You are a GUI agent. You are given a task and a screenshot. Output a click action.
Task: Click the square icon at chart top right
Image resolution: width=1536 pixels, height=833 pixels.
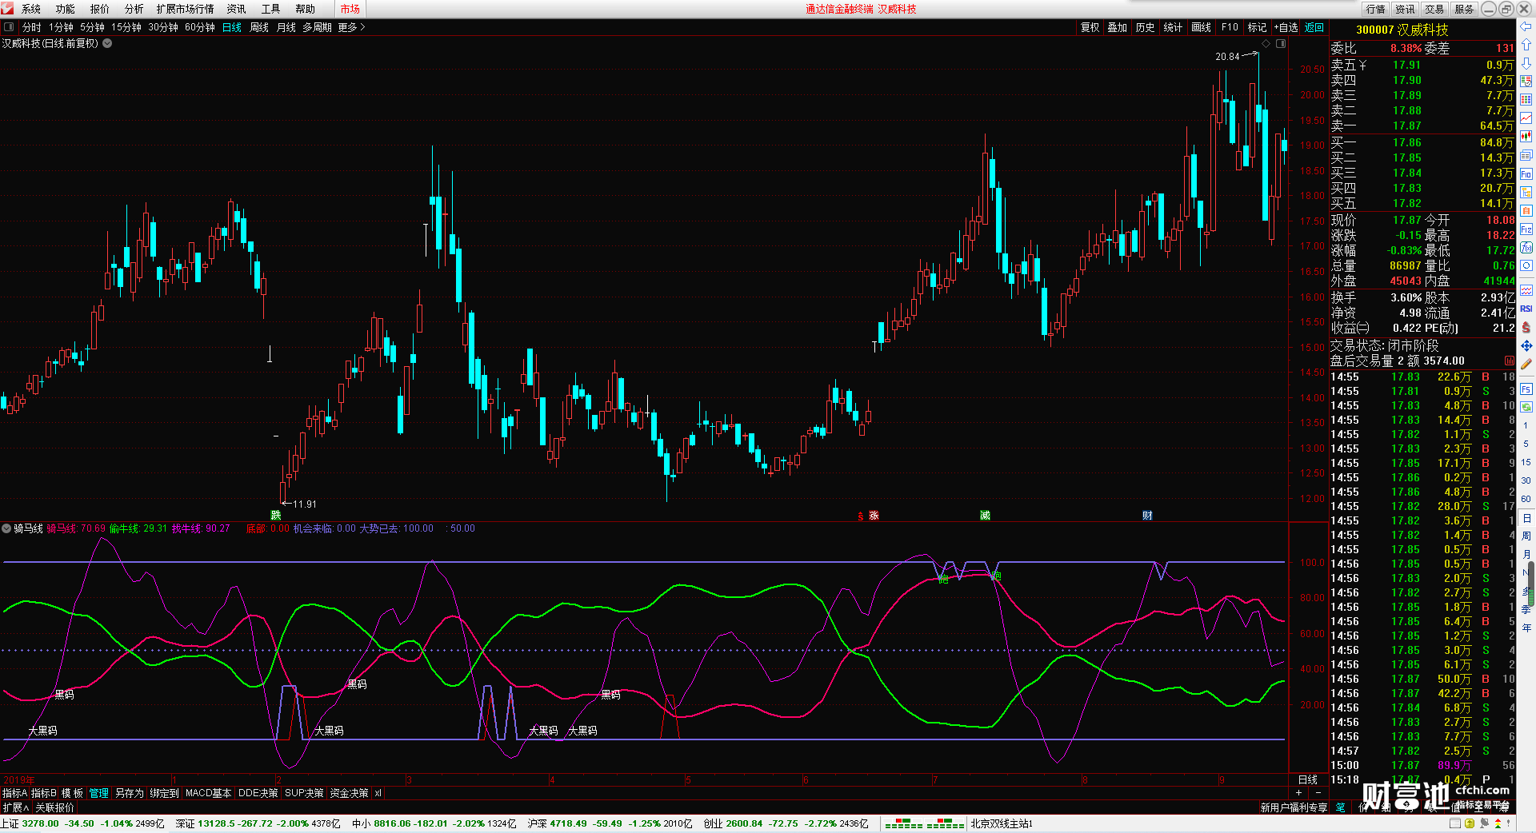(x=1281, y=43)
